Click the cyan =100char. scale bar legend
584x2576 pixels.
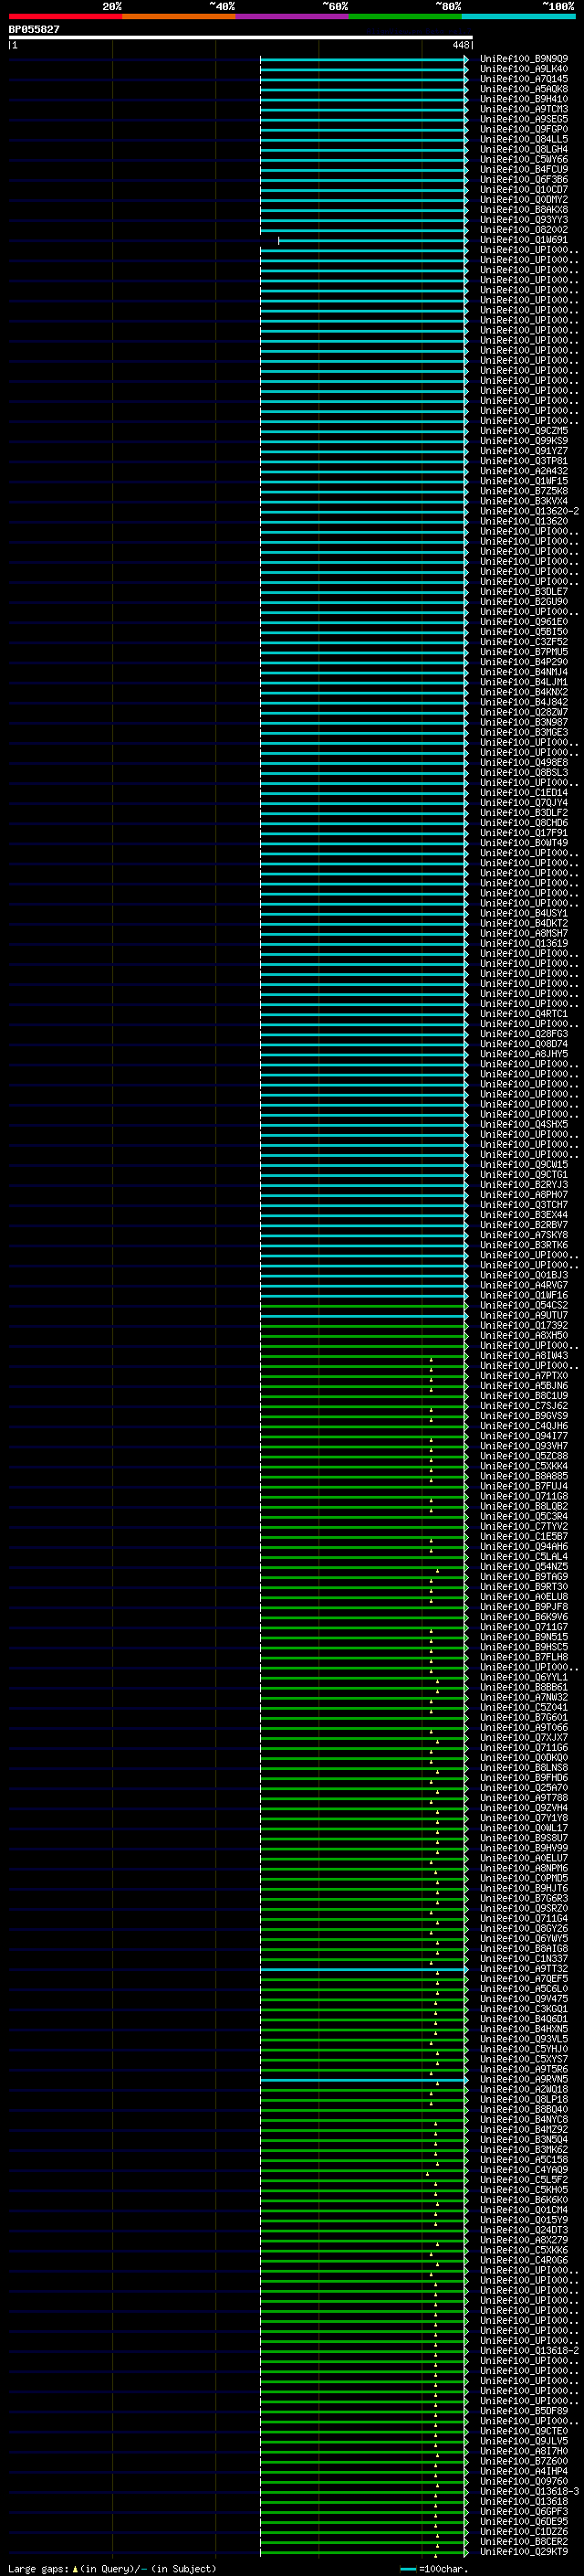click(407, 2568)
